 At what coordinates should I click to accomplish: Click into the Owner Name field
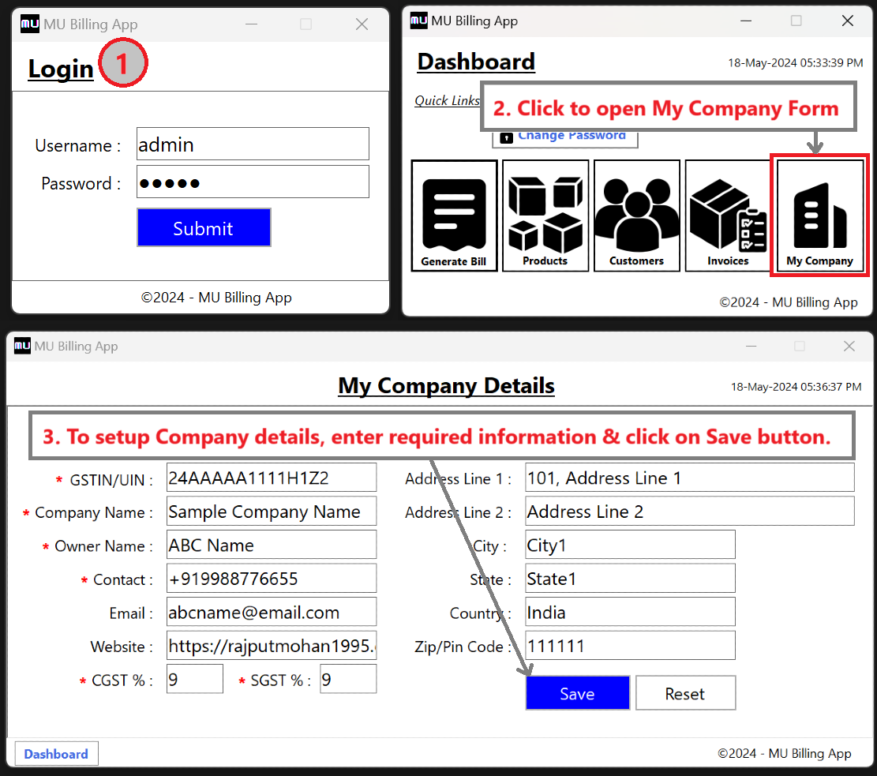[x=271, y=545]
